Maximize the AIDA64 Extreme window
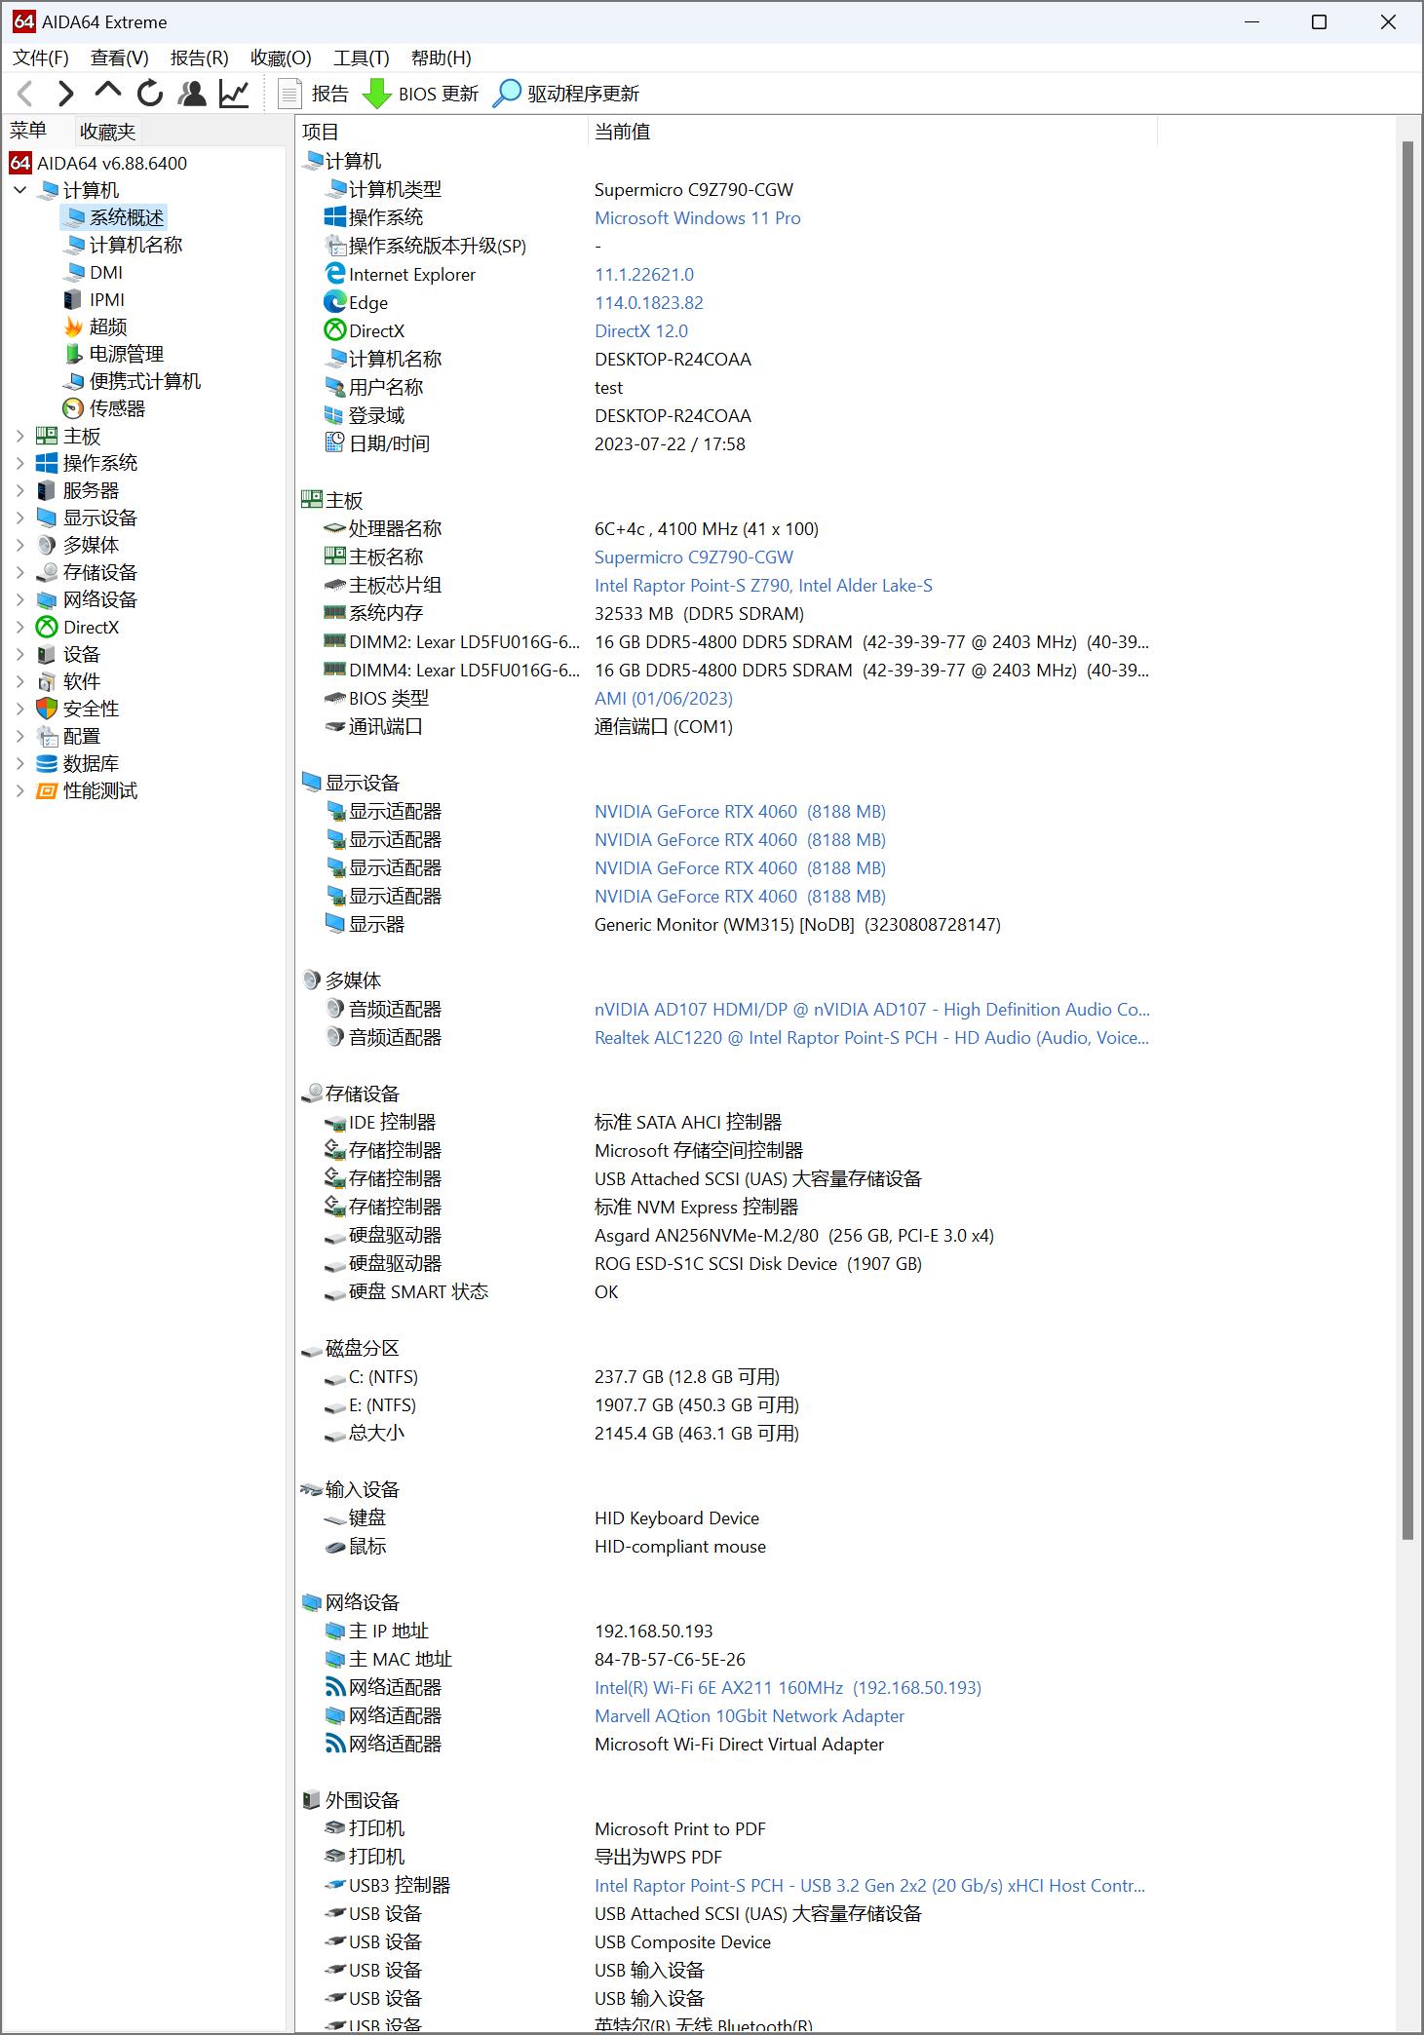 pos(1319,21)
